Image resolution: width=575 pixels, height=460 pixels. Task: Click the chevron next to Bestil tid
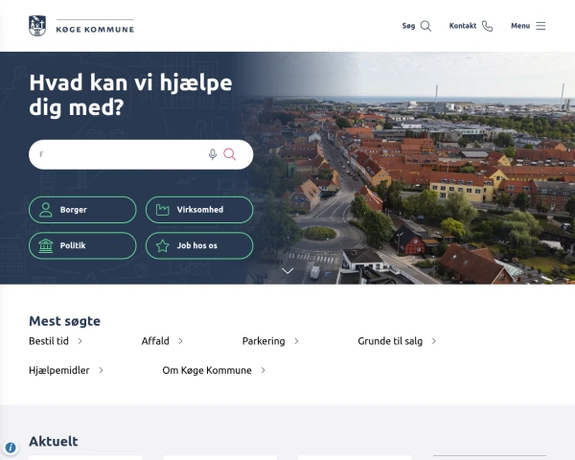pyautogui.click(x=80, y=341)
